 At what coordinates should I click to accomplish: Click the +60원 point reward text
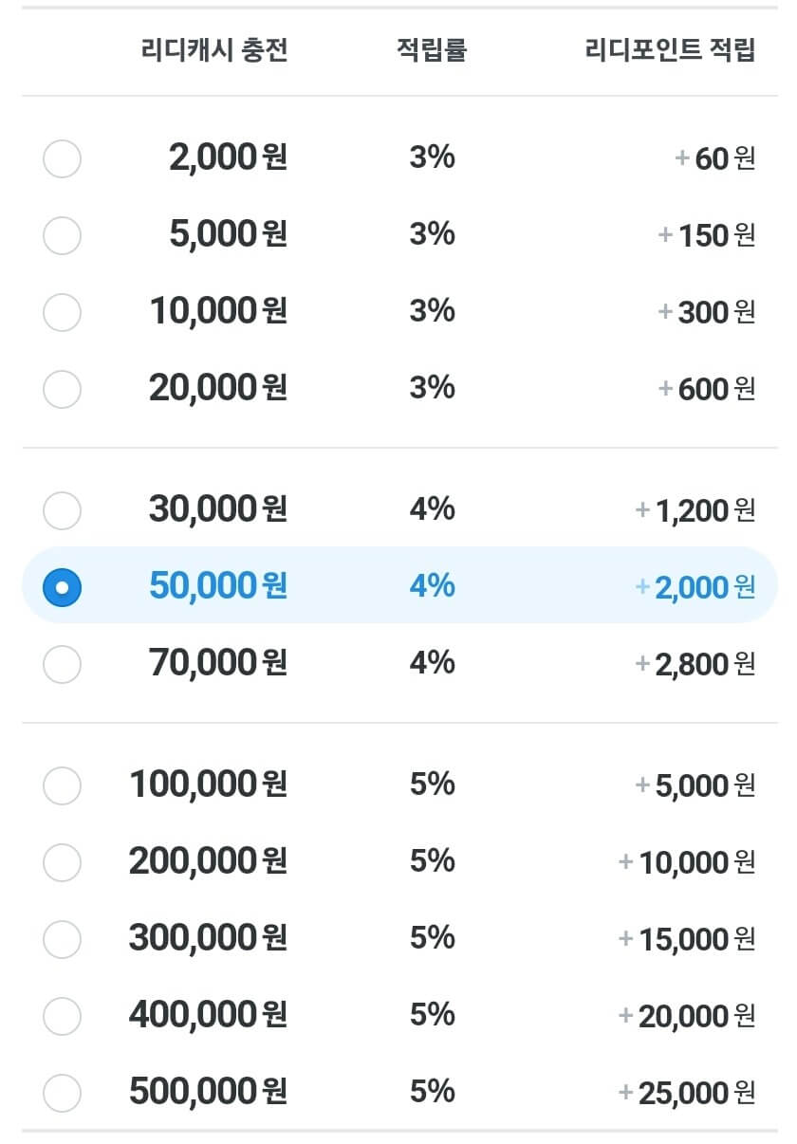[x=715, y=158]
